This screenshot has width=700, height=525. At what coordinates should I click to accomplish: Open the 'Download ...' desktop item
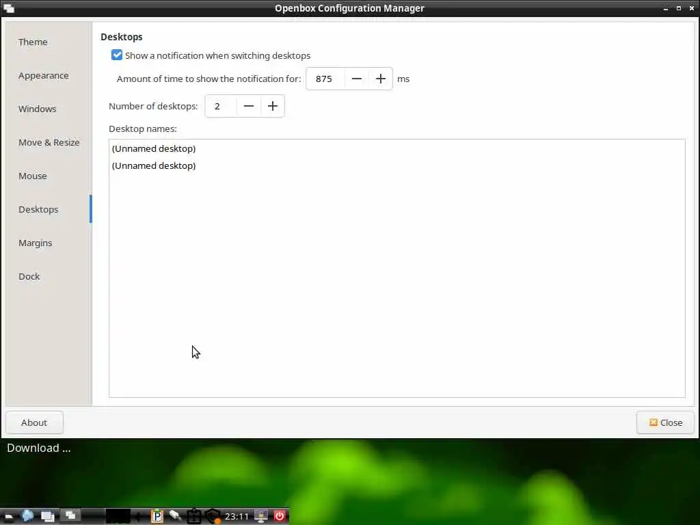pos(39,448)
